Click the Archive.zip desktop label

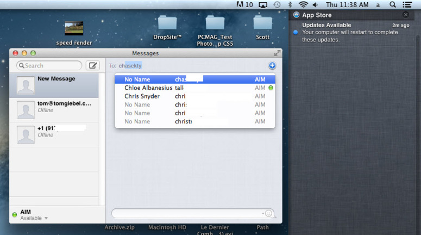(120, 227)
